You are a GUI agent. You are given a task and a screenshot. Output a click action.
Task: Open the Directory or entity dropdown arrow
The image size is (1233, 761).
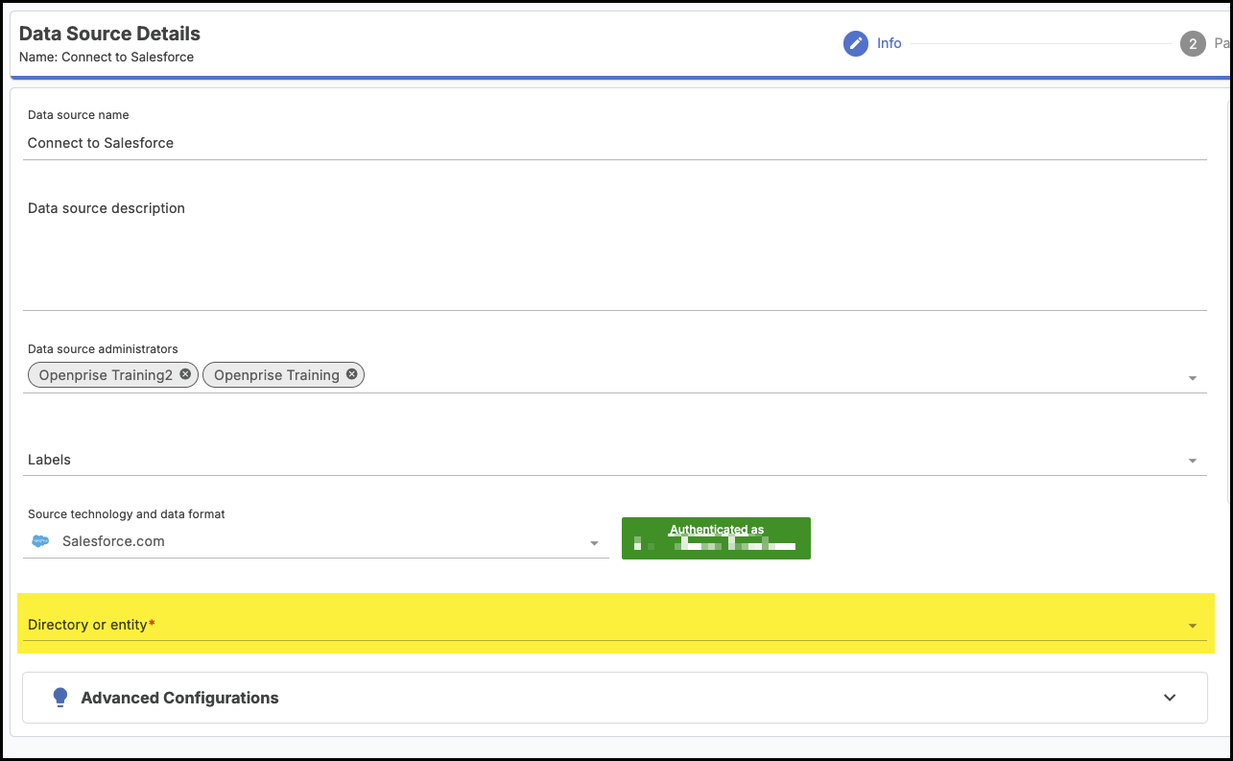[1193, 626]
